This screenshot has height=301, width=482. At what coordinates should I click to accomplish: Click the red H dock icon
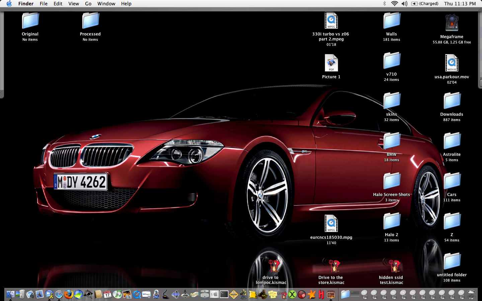pos(321,294)
